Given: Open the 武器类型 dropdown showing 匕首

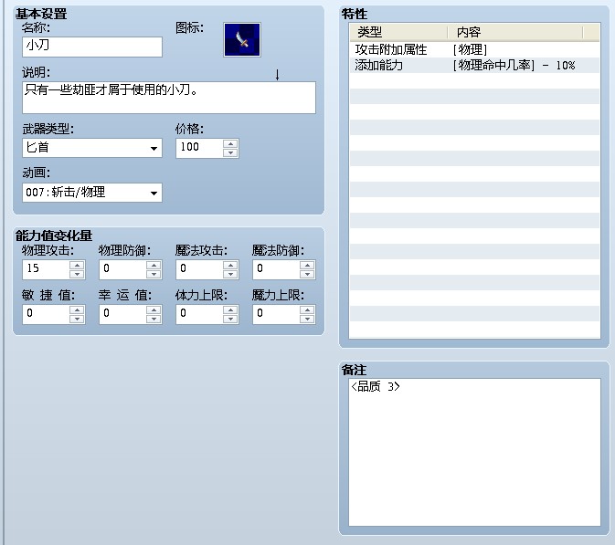Looking at the screenshot, I should point(92,148).
